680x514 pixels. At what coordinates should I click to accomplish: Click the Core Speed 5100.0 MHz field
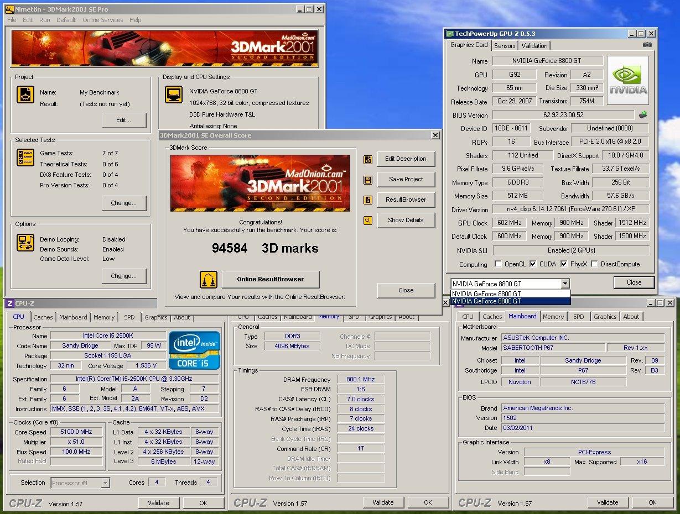[x=76, y=432]
